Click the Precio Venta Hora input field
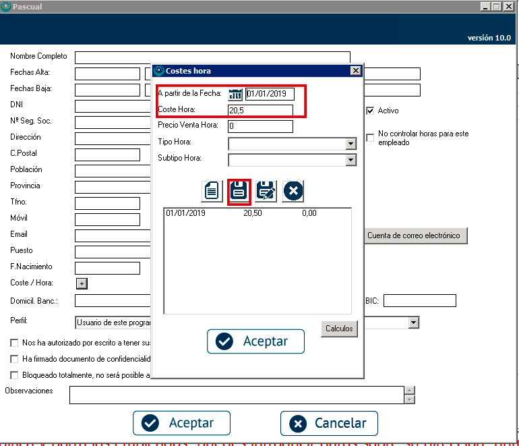 tap(260, 127)
